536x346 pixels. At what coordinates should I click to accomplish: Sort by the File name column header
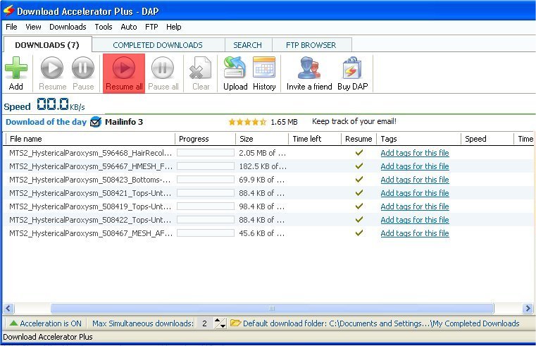90,139
